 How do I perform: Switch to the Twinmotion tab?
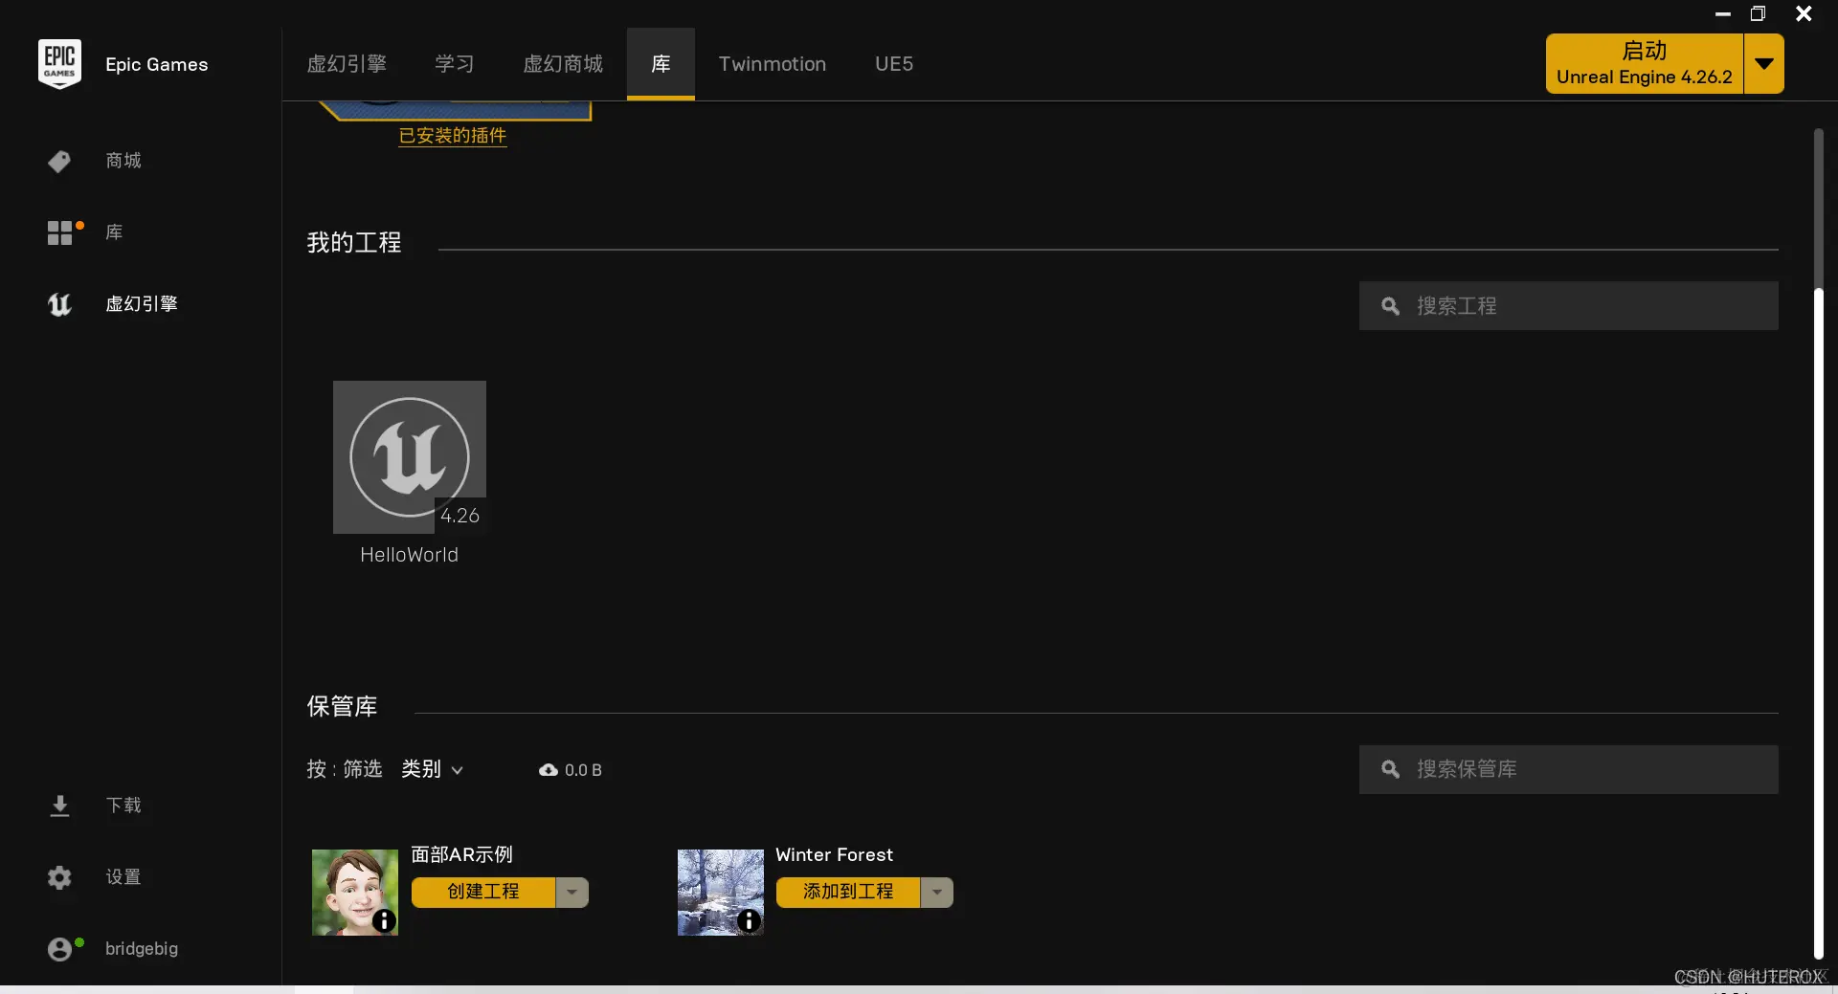773,64
